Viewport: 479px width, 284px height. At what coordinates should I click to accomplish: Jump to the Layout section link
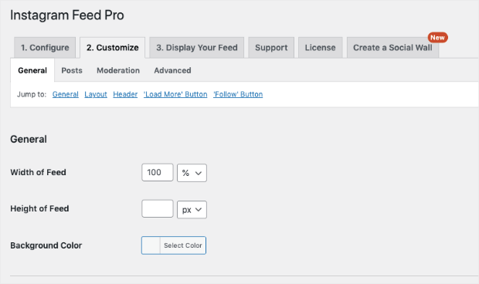point(96,94)
